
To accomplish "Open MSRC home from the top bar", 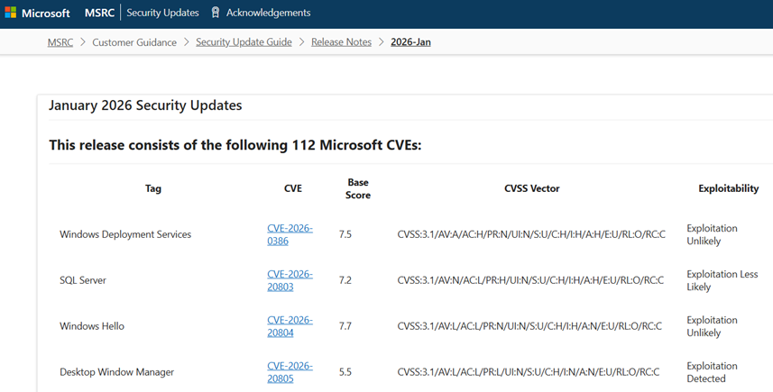I will [99, 14].
